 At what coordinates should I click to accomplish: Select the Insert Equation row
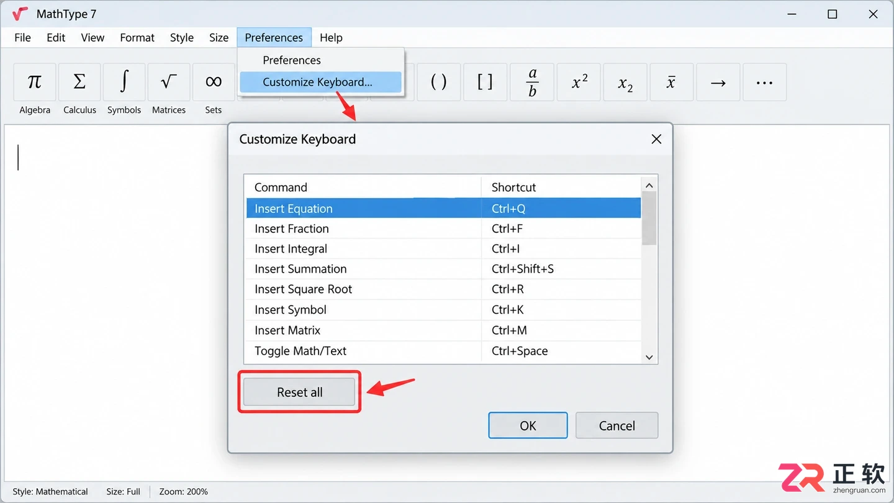pyautogui.click(x=443, y=208)
